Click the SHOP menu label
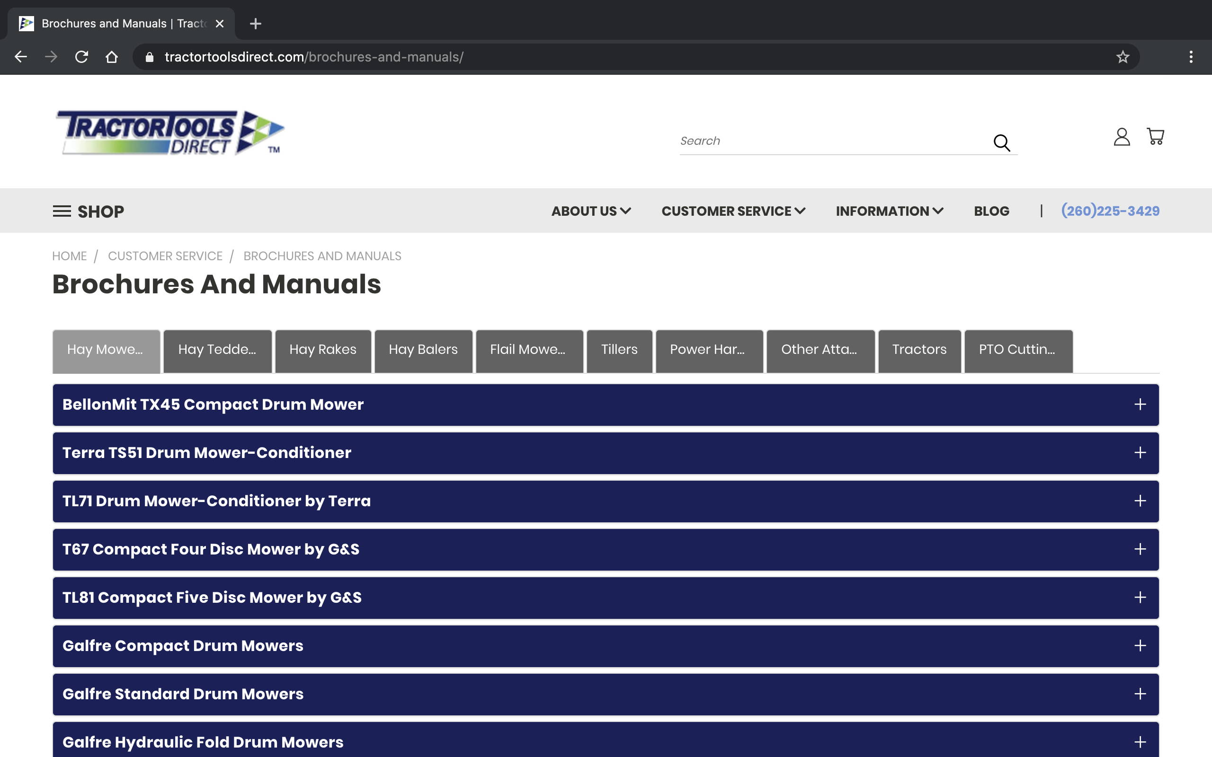The width and height of the screenshot is (1212, 757). click(x=101, y=211)
